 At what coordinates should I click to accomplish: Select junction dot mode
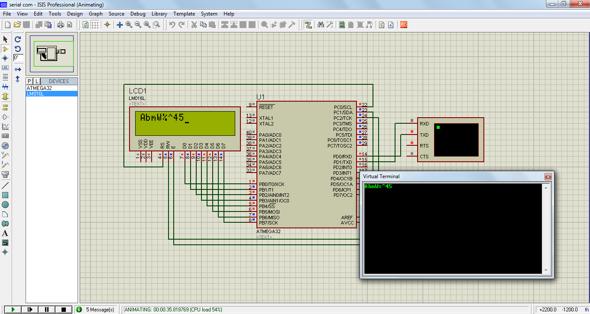click(x=5, y=58)
